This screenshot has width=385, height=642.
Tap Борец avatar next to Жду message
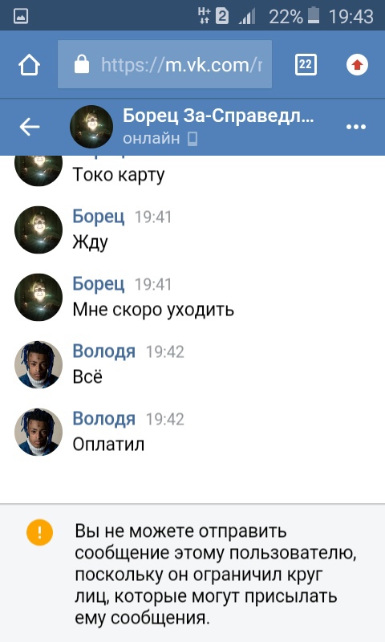tap(38, 230)
